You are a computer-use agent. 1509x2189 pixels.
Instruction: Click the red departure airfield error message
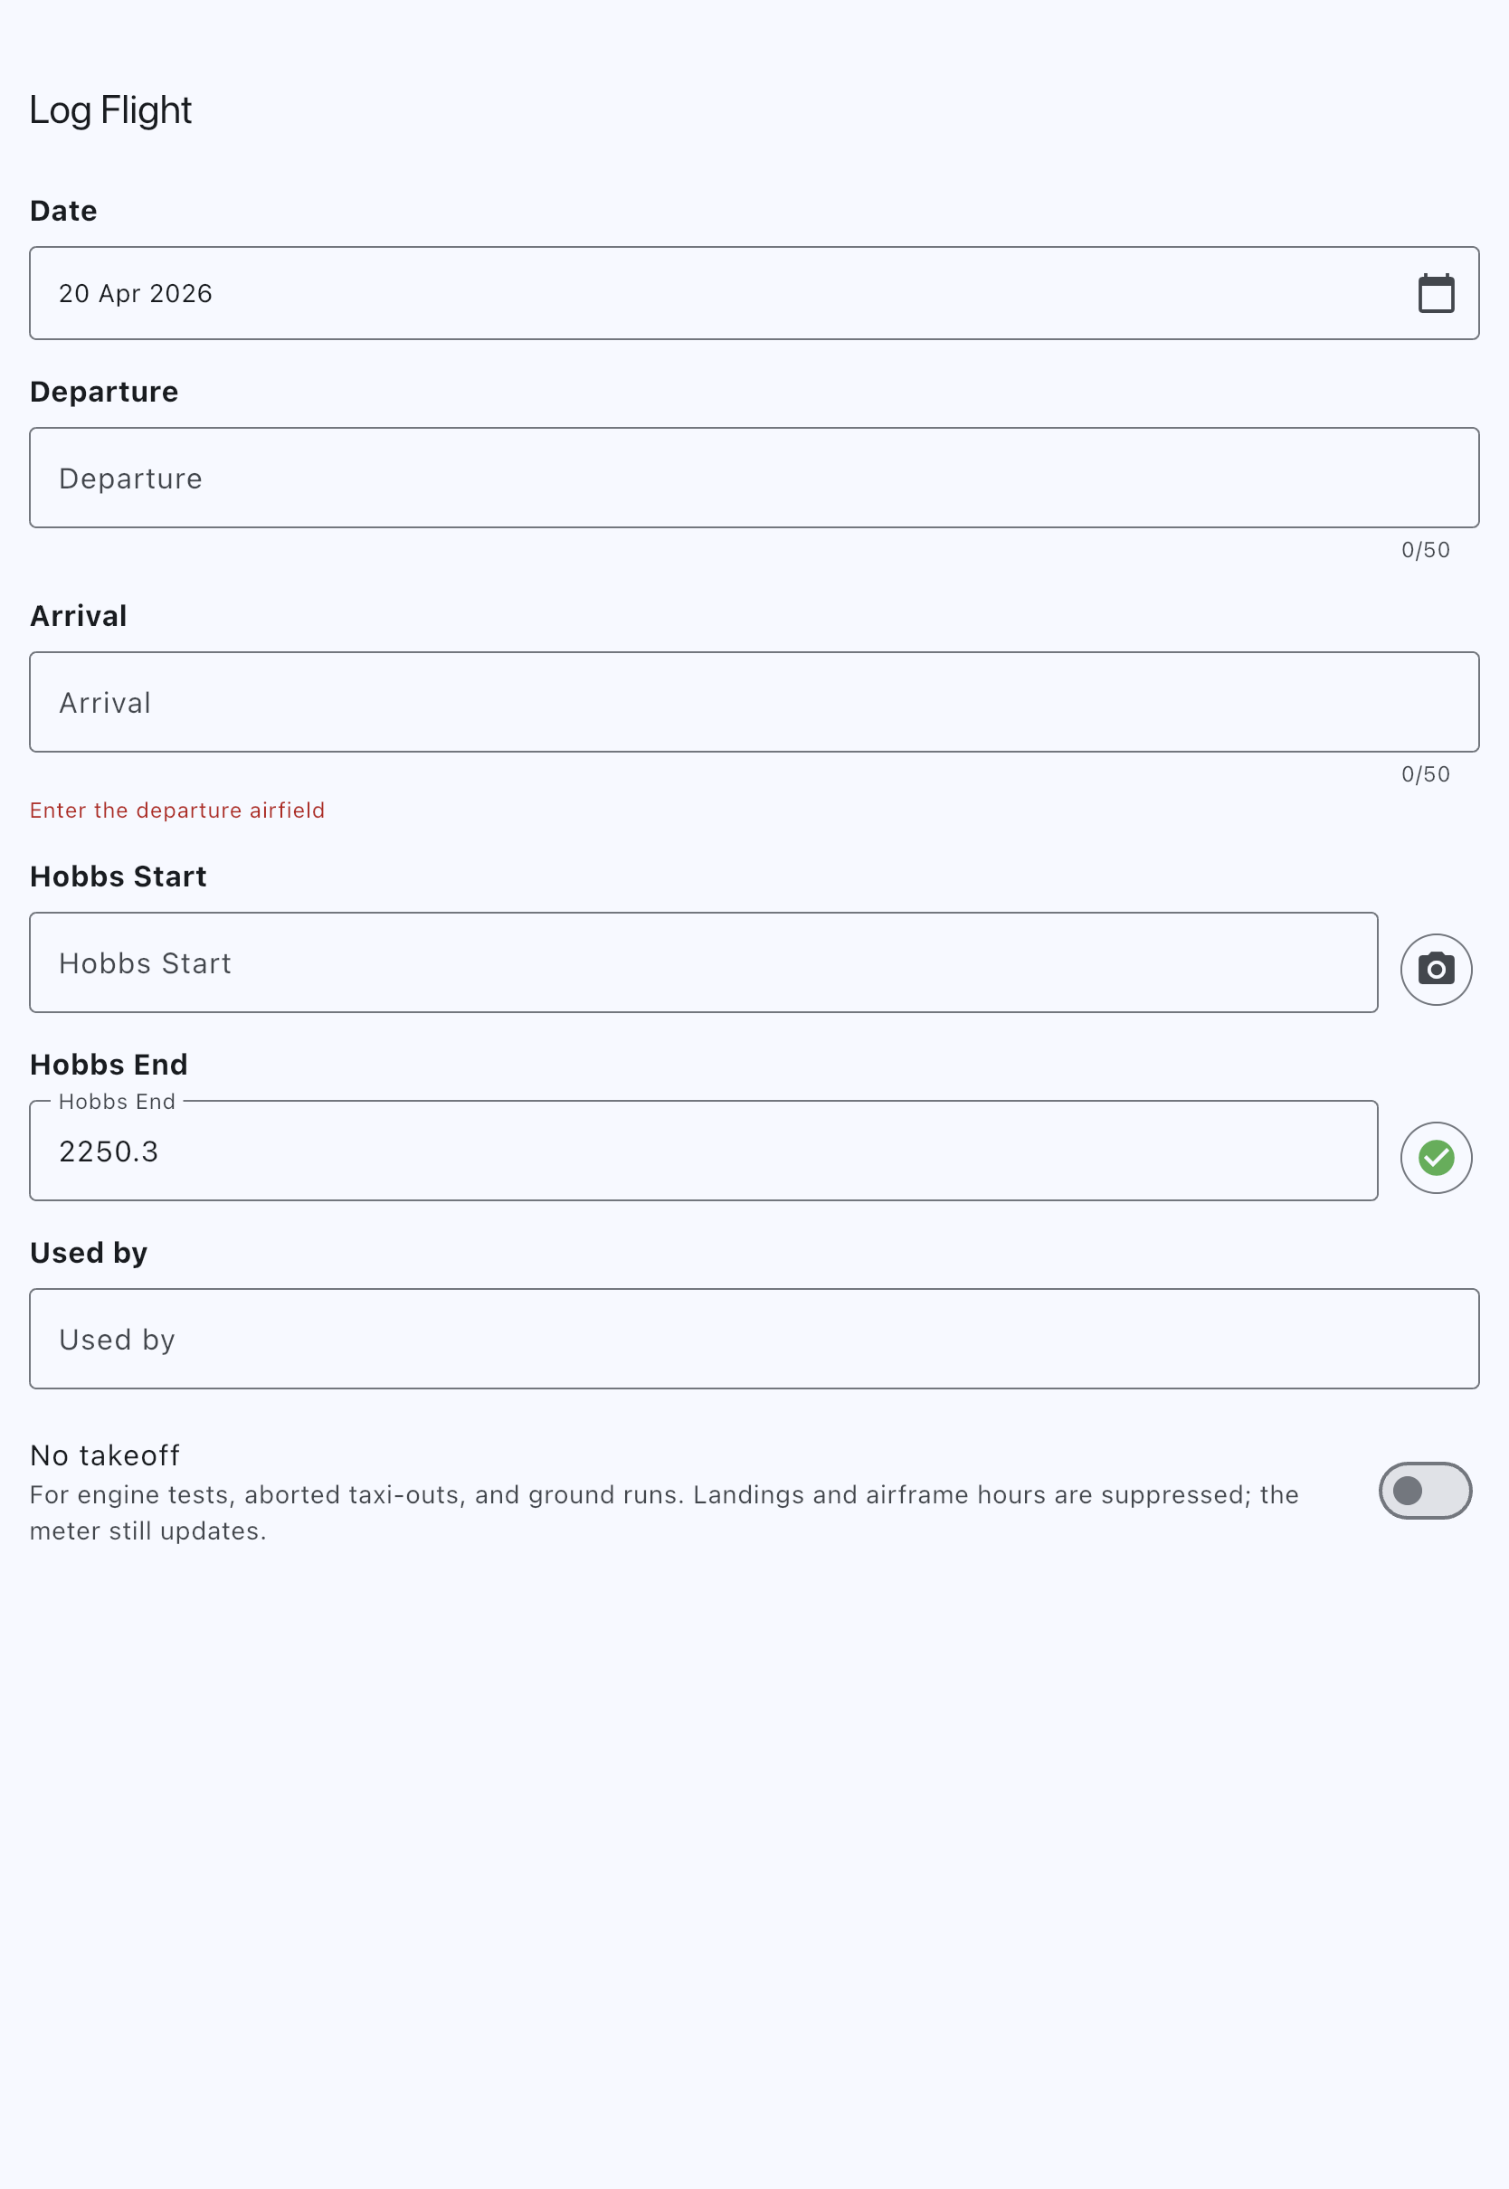point(177,810)
